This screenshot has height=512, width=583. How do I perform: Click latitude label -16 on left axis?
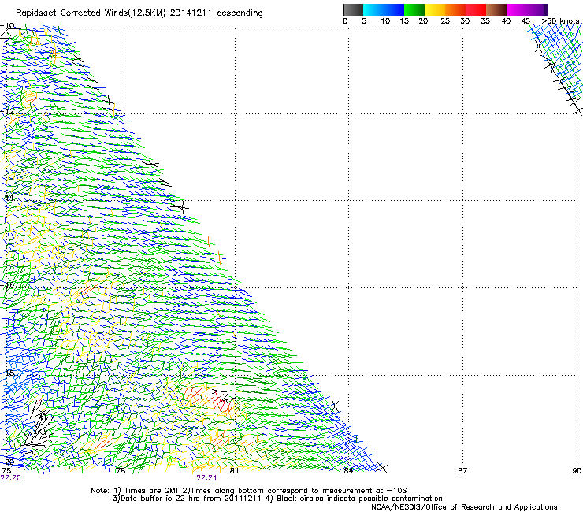point(8,285)
